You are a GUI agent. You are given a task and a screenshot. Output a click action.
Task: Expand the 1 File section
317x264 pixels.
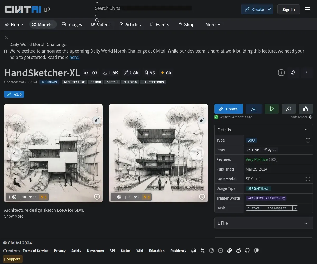click(x=263, y=223)
